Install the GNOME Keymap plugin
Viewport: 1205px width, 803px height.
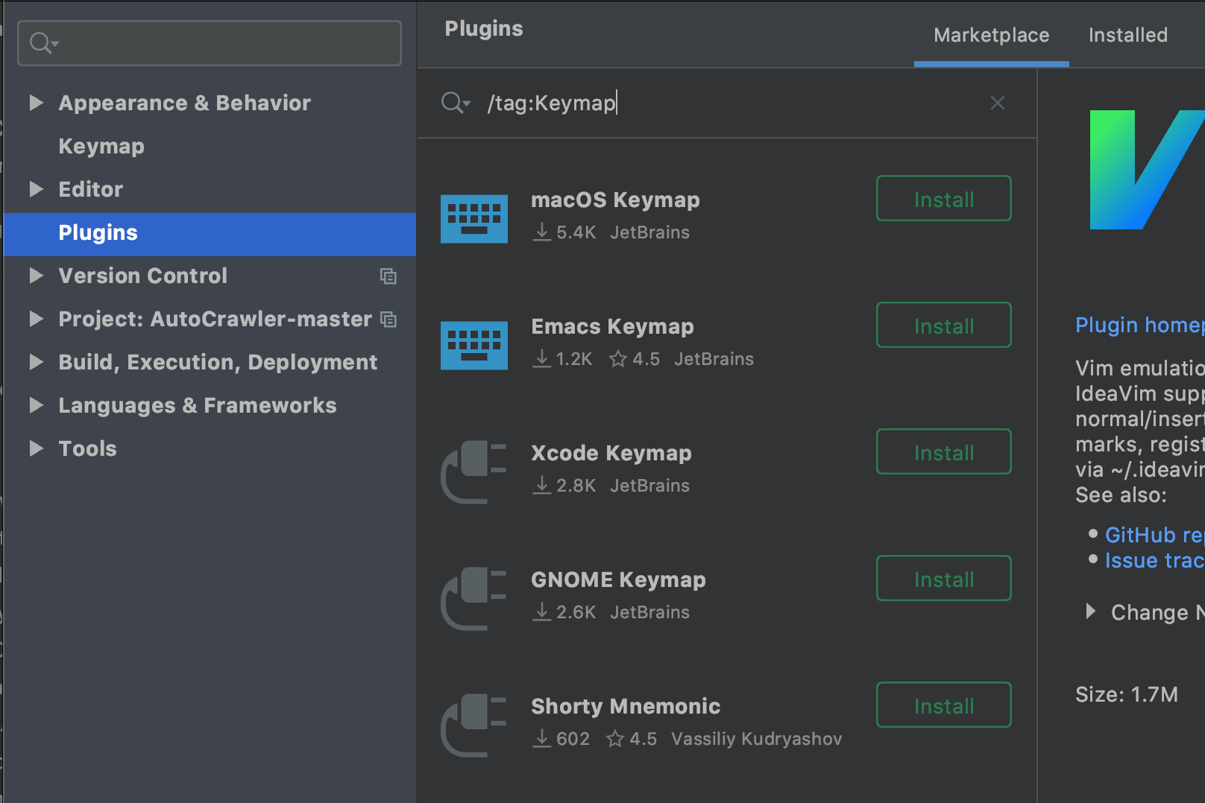click(x=944, y=578)
